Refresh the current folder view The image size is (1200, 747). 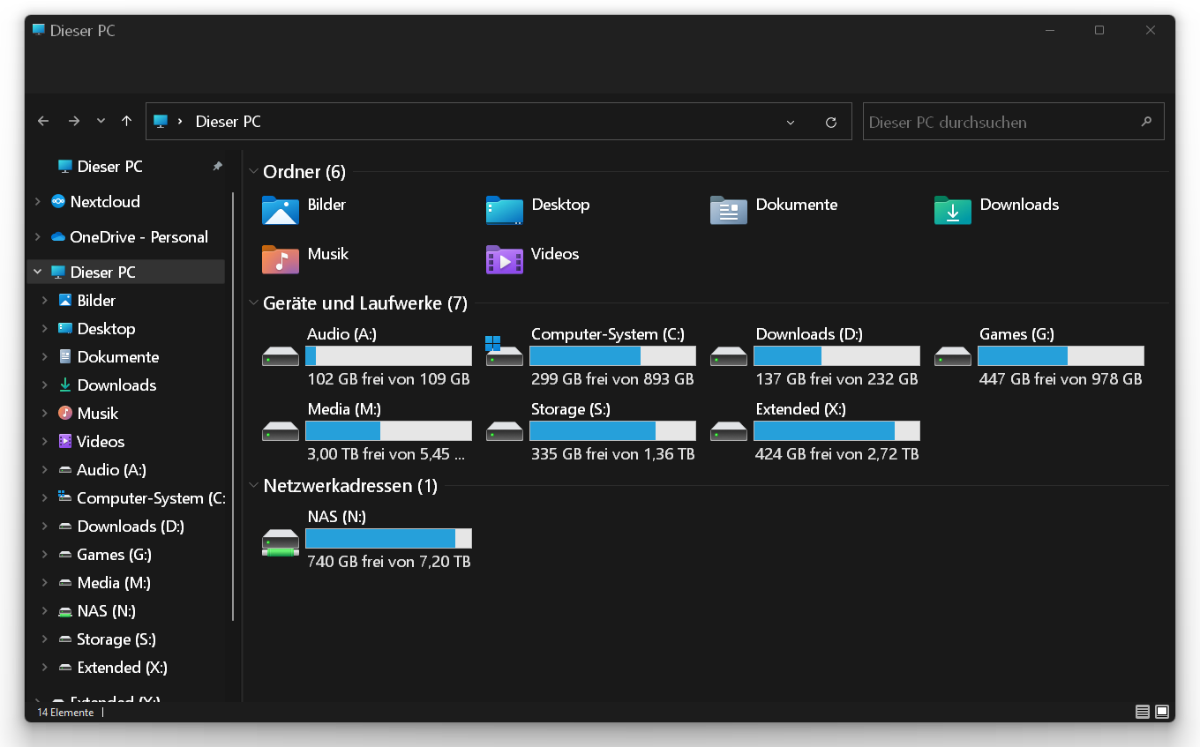[831, 123]
